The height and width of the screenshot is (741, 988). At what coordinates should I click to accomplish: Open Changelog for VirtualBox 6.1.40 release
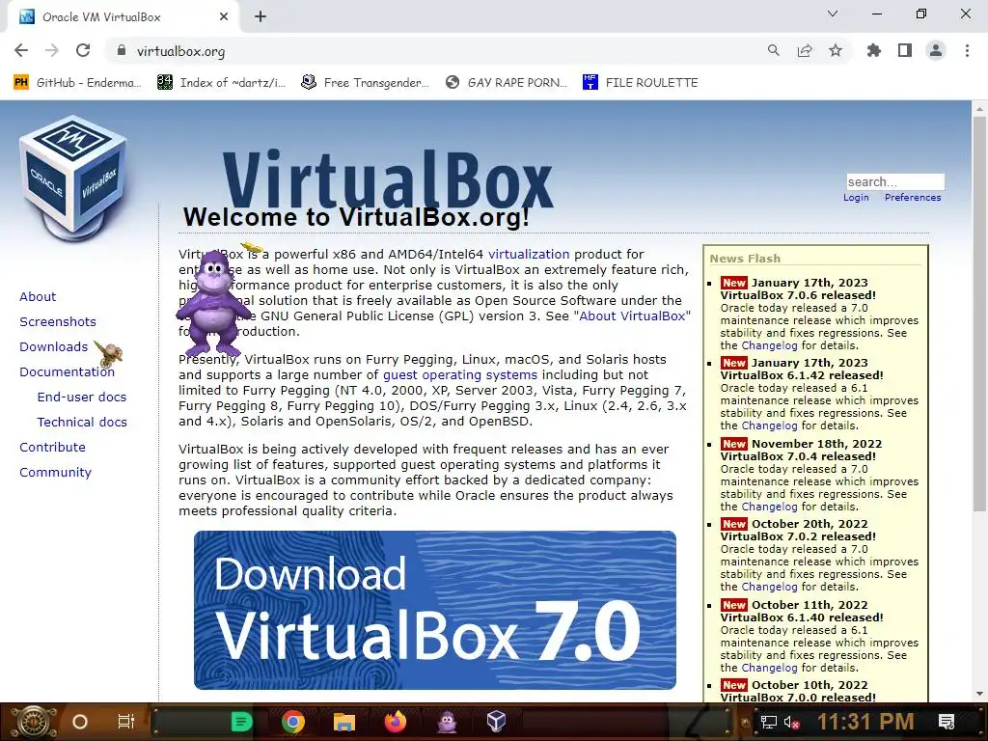click(x=769, y=668)
